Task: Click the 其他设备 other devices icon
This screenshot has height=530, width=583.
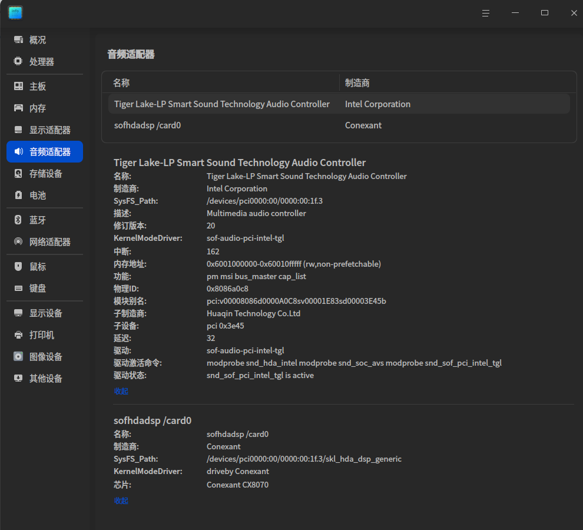Action: coord(18,378)
